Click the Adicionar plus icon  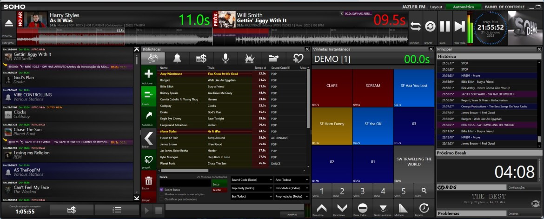tap(149, 74)
